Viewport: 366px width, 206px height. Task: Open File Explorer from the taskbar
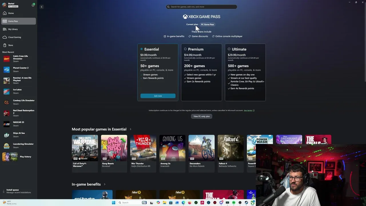tap(164, 203)
